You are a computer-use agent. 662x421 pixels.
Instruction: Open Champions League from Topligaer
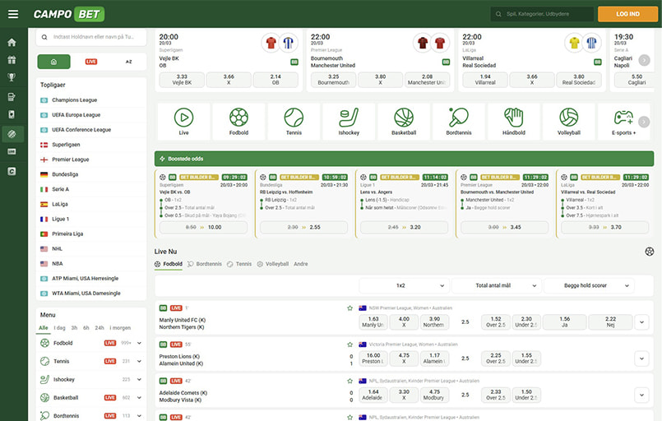click(75, 99)
